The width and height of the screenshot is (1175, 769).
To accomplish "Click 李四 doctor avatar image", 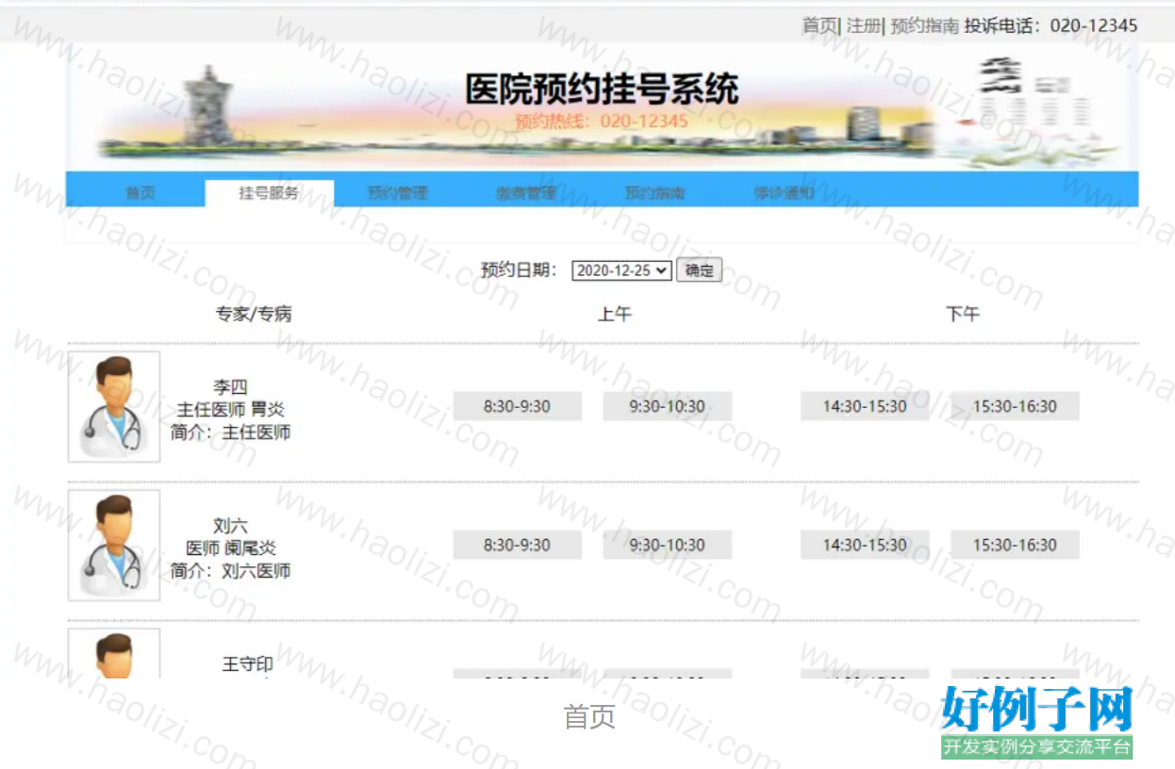I will pos(114,407).
